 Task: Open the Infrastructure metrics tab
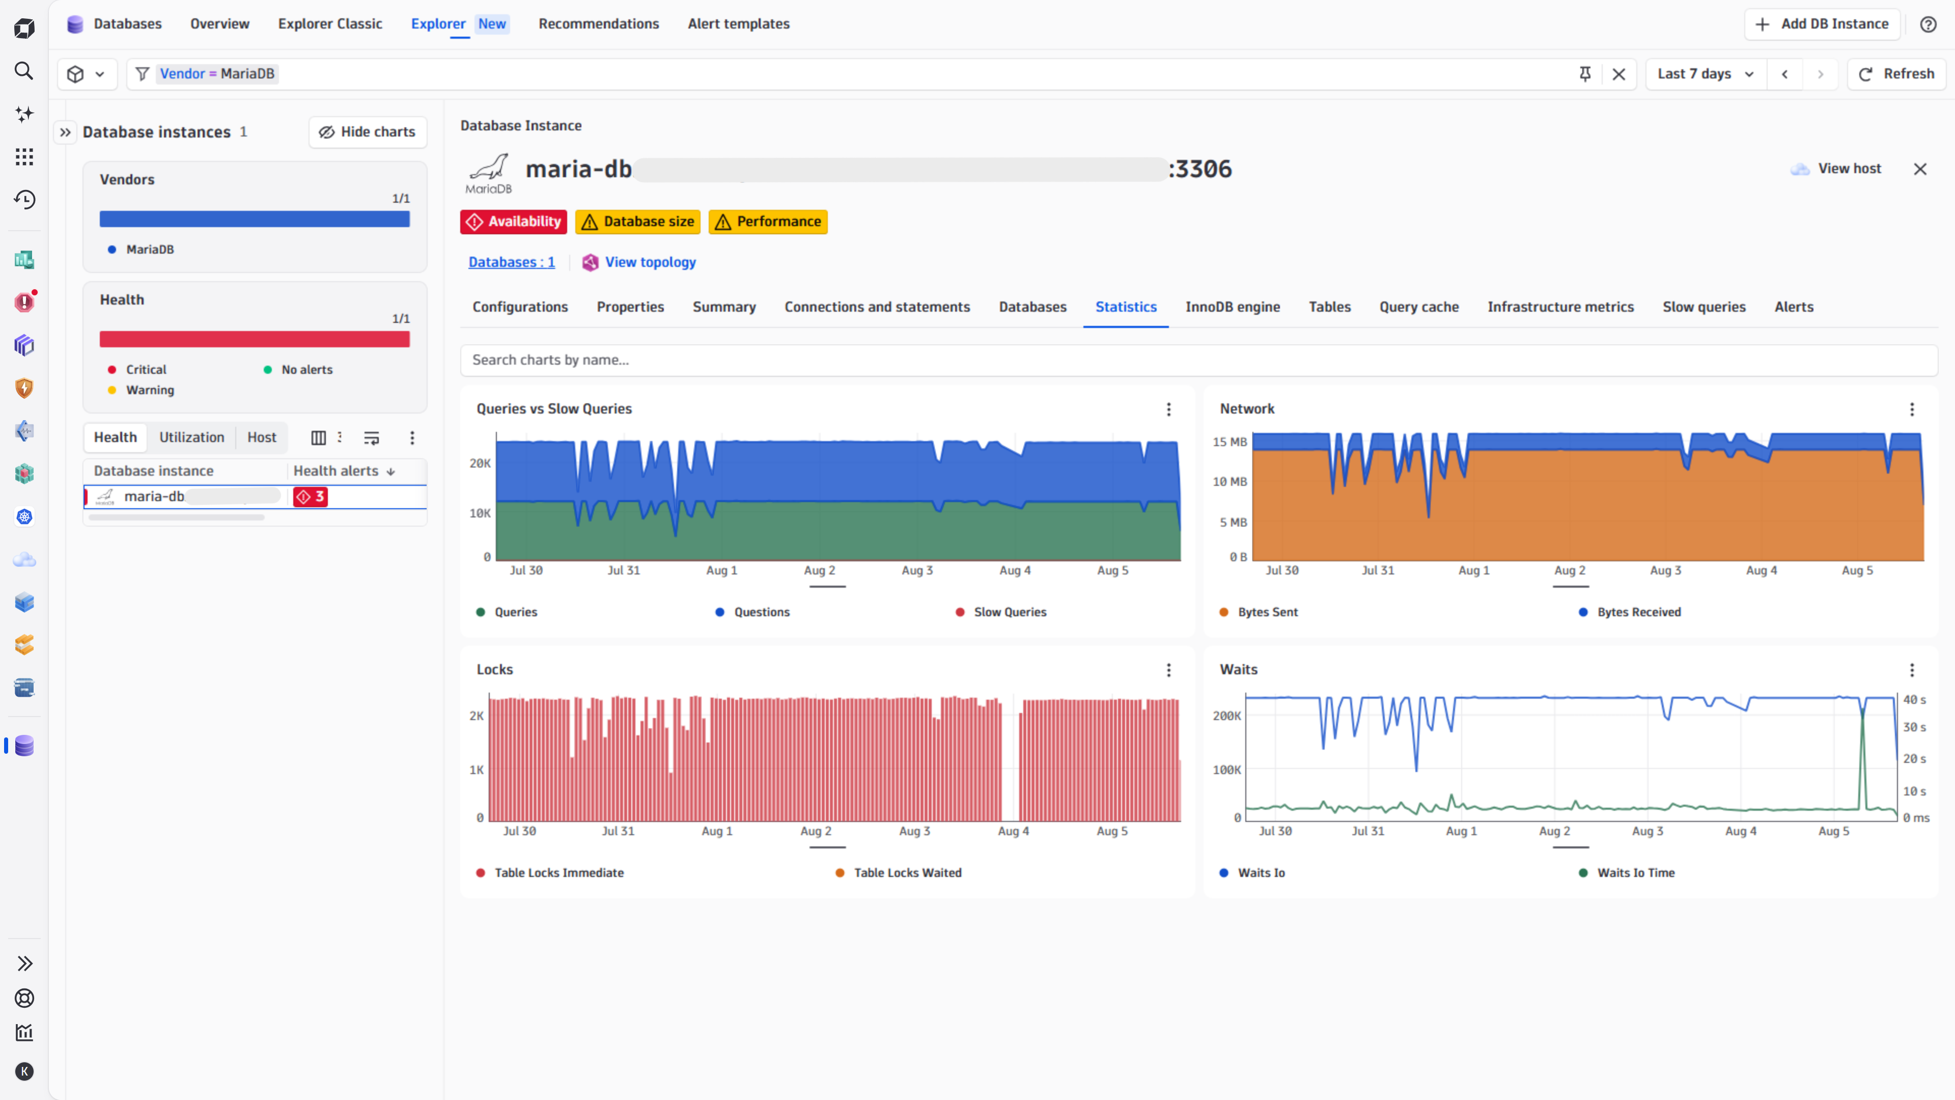click(x=1560, y=307)
